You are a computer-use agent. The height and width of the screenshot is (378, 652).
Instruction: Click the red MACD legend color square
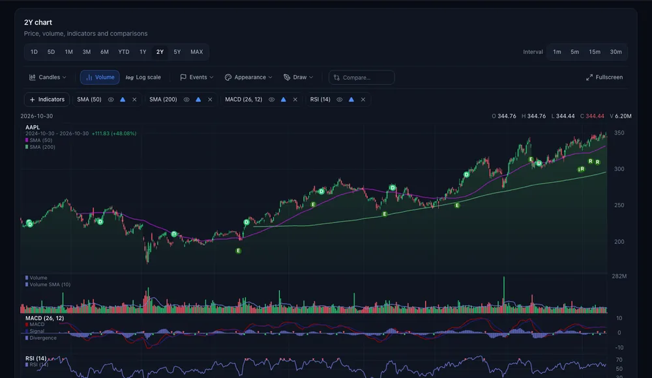(x=27, y=325)
